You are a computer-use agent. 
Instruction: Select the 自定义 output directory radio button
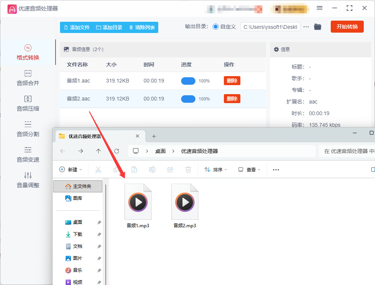click(x=216, y=27)
